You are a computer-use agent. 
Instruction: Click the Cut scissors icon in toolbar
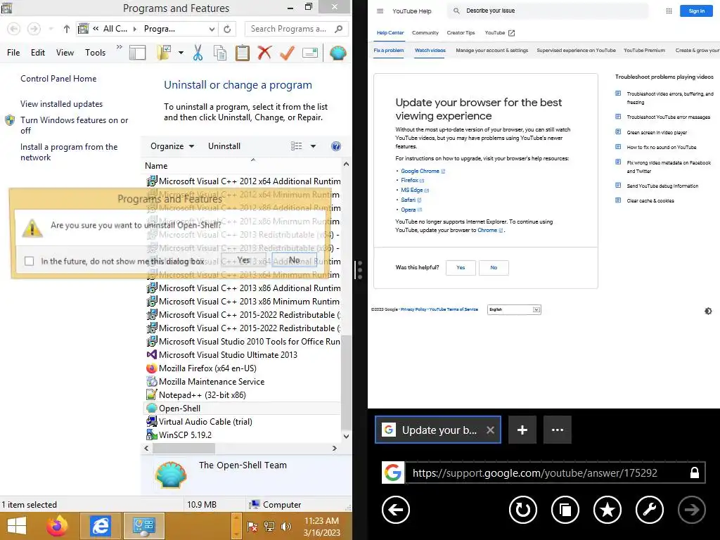click(x=198, y=53)
